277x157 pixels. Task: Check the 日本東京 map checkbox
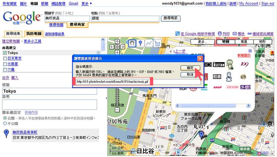[x=5, y=58]
